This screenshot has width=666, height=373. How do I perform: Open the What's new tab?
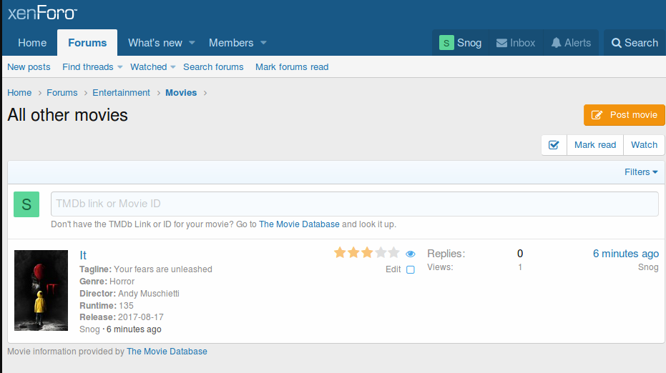pyautogui.click(x=155, y=43)
